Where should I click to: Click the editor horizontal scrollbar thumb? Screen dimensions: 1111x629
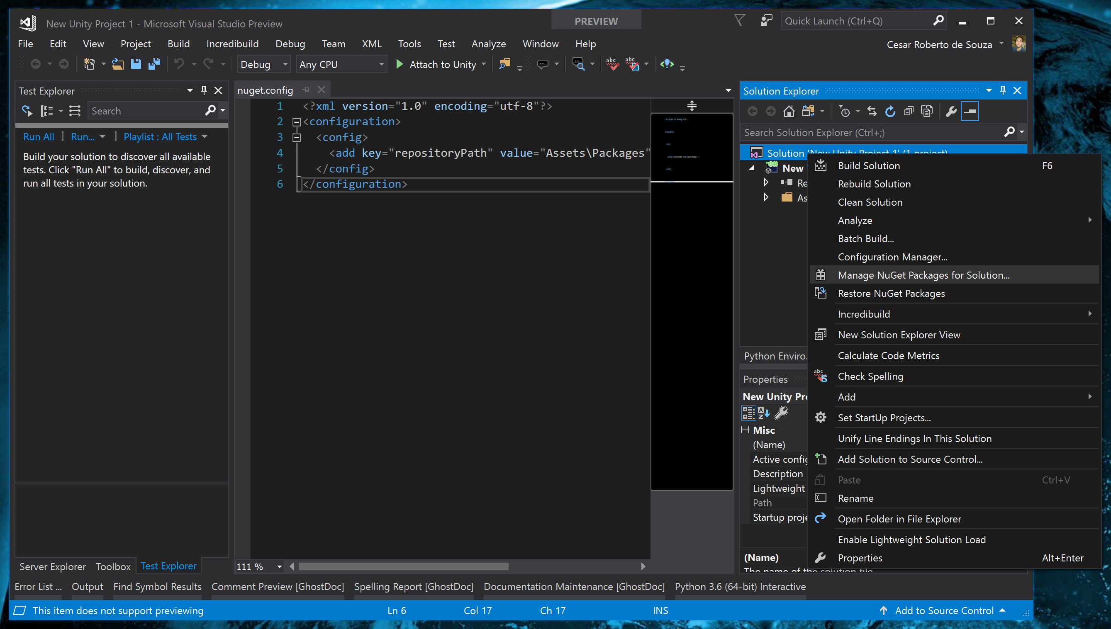tap(403, 566)
